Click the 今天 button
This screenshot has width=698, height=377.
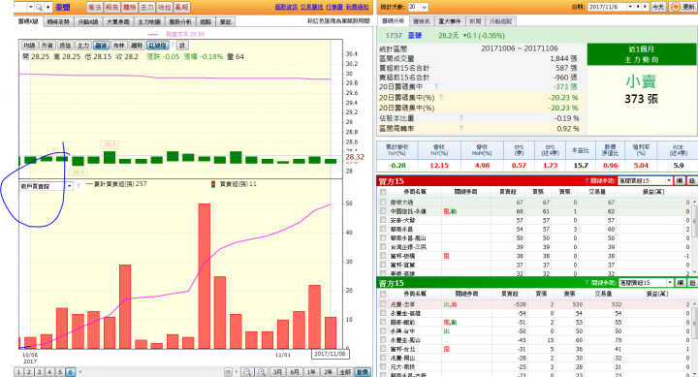tap(658, 7)
